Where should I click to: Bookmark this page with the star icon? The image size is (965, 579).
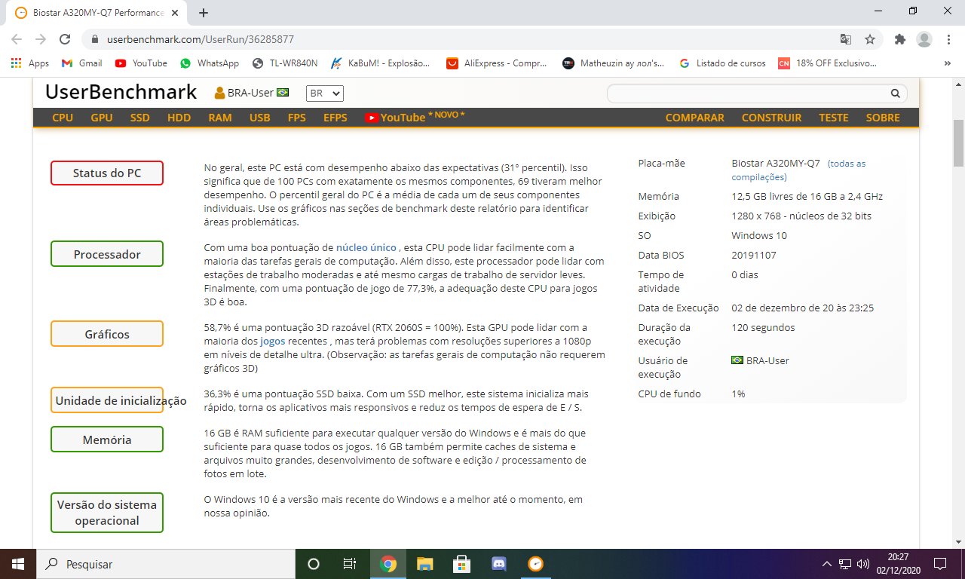coord(870,39)
